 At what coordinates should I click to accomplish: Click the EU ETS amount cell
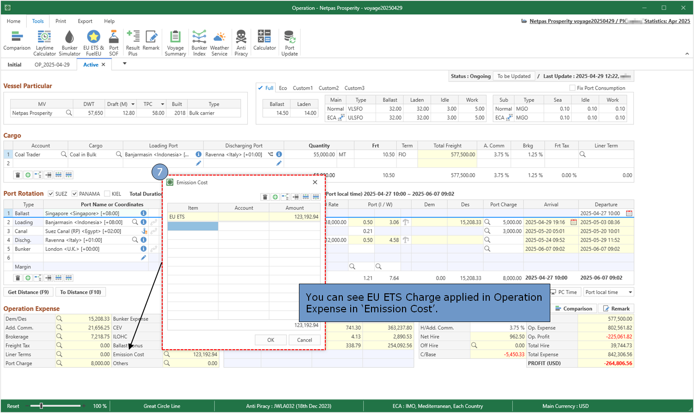tap(294, 217)
